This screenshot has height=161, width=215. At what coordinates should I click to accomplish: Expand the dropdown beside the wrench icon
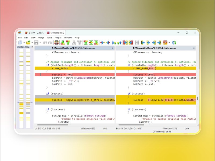click(x=169, y=42)
